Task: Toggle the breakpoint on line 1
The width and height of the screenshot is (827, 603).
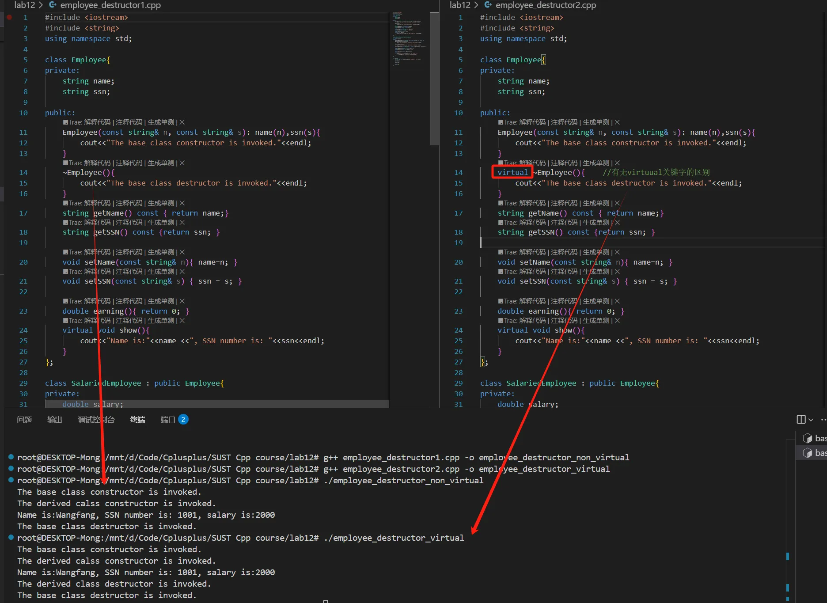Action: (x=9, y=17)
